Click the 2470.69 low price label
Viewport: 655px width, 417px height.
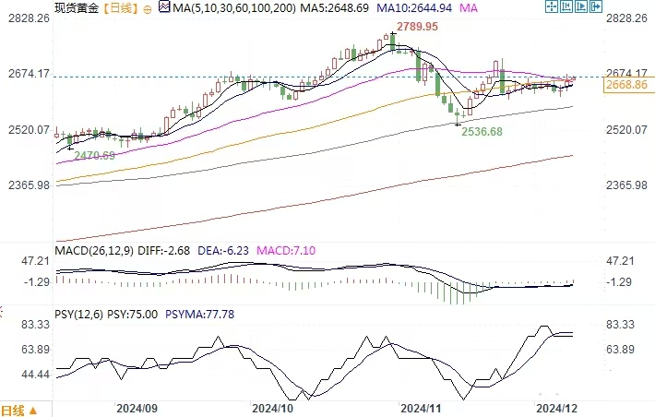94,156
